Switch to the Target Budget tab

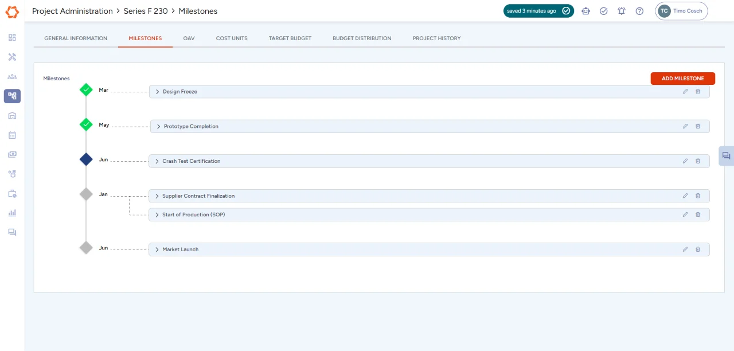coord(290,38)
